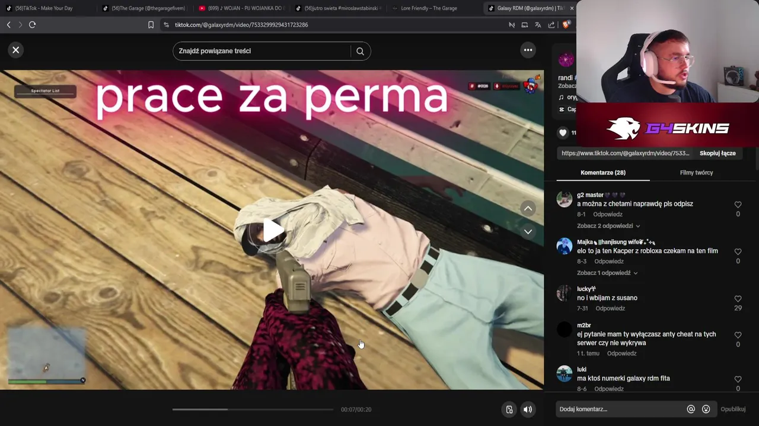
Task: Click the browser back arrow
Action: (8, 25)
